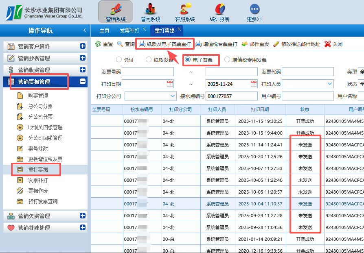Click the 发票代码 input field

[308, 72]
